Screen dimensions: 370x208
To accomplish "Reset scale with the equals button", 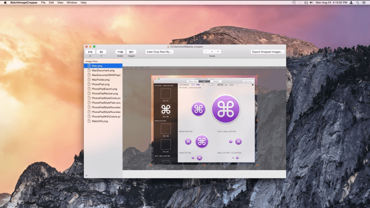I will 212,52.
